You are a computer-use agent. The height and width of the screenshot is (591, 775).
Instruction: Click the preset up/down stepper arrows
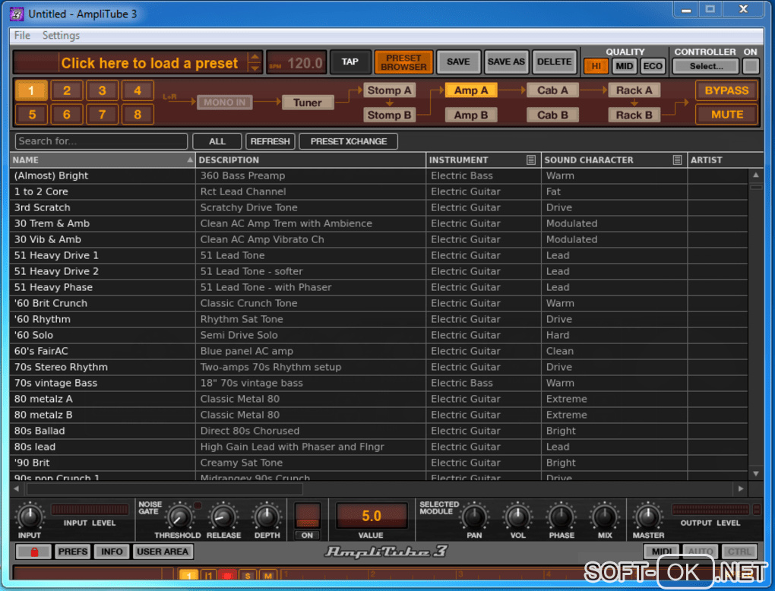[x=255, y=62]
